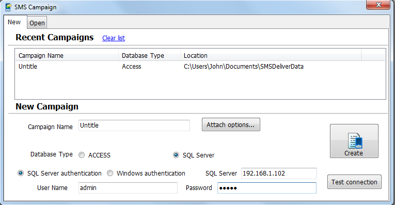Select the Untitle campaign row
395x205 pixels.
tap(200, 67)
